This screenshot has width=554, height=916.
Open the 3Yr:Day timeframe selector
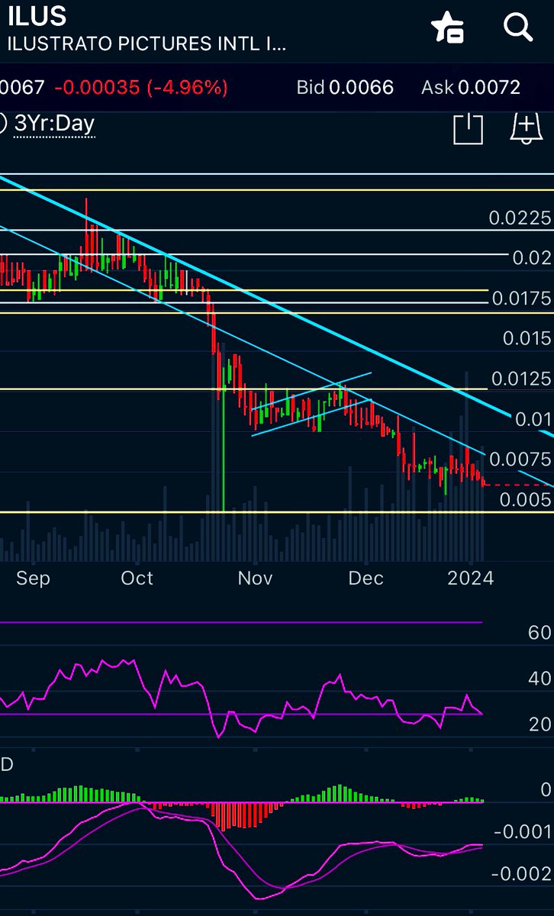coord(54,124)
